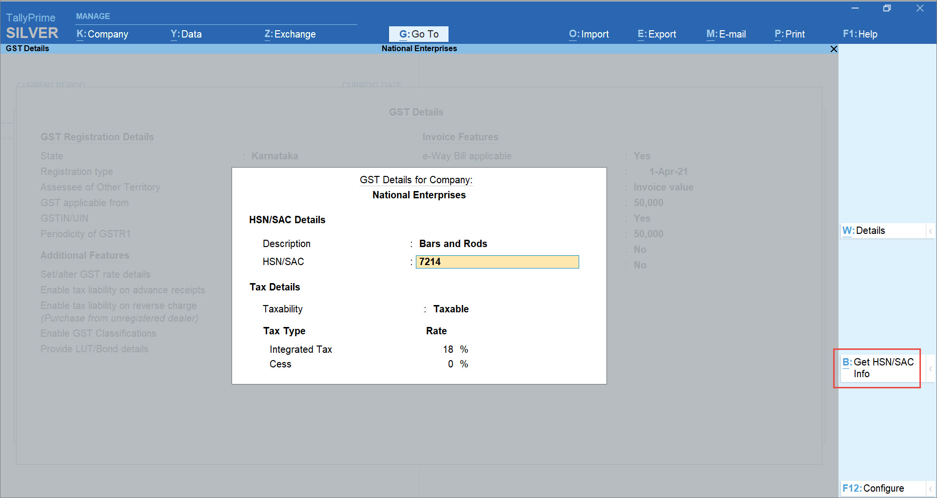
Task: Select the Description value Bars and Rods
Action: click(x=453, y=244)
